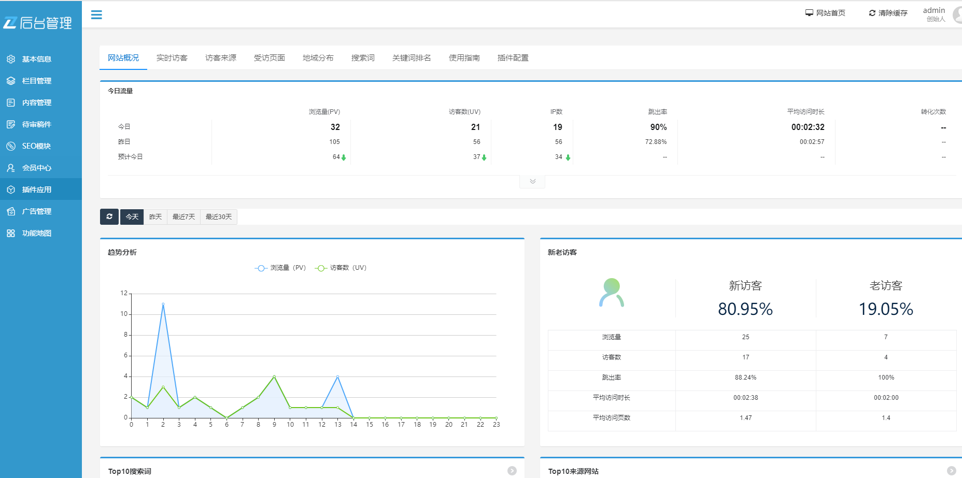The height and width of the screenshot is (478, 962).
Task: Click the new visitor percentage 80.95%
Action: (745, 309)
